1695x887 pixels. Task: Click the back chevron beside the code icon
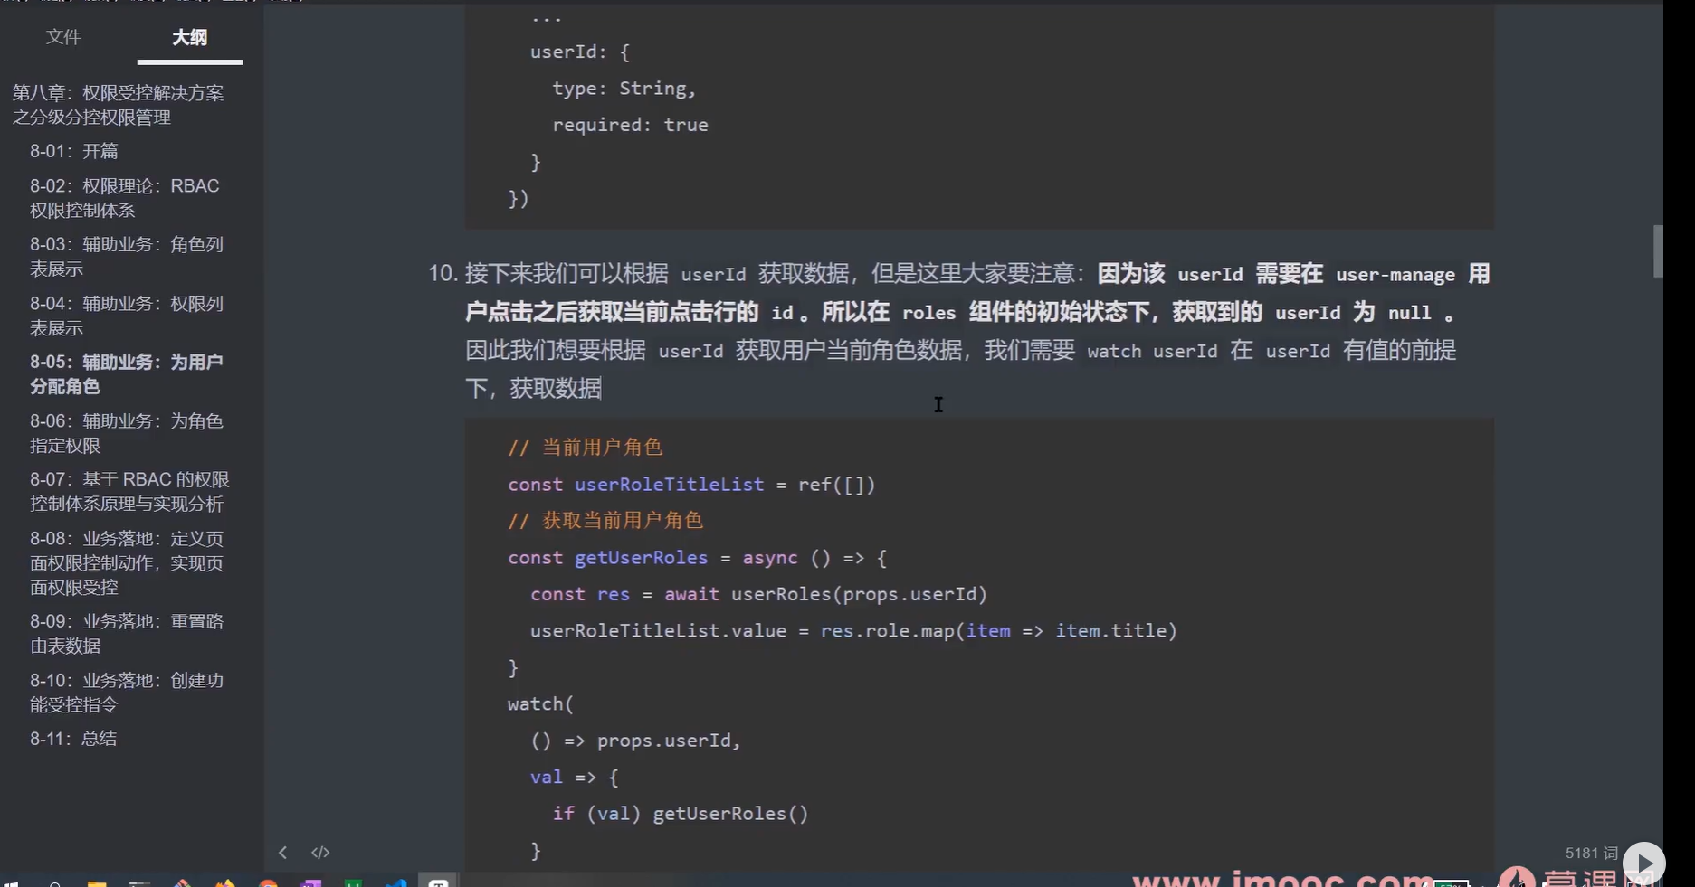[282, 852]
